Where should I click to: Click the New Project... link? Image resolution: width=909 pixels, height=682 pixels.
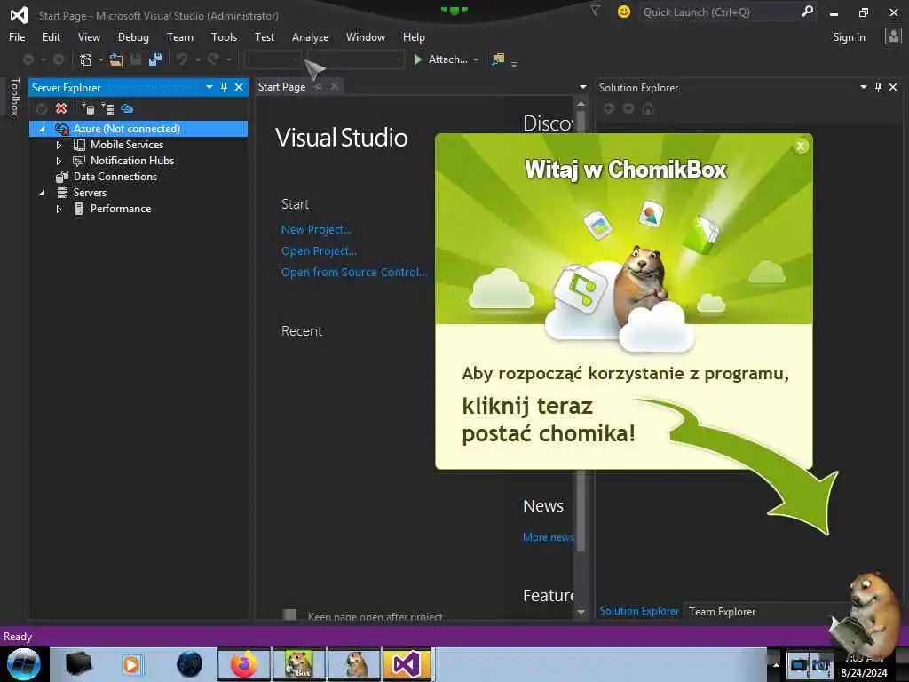tap(316, 230)
